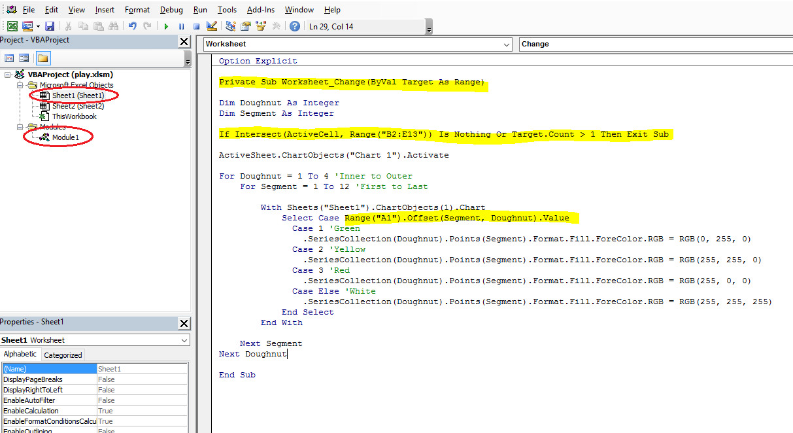Image resolution: width=793 pixels, height=433 pixels.
Task: Open Project Explorer from toolbar icon
Action: tap(231, 26)
